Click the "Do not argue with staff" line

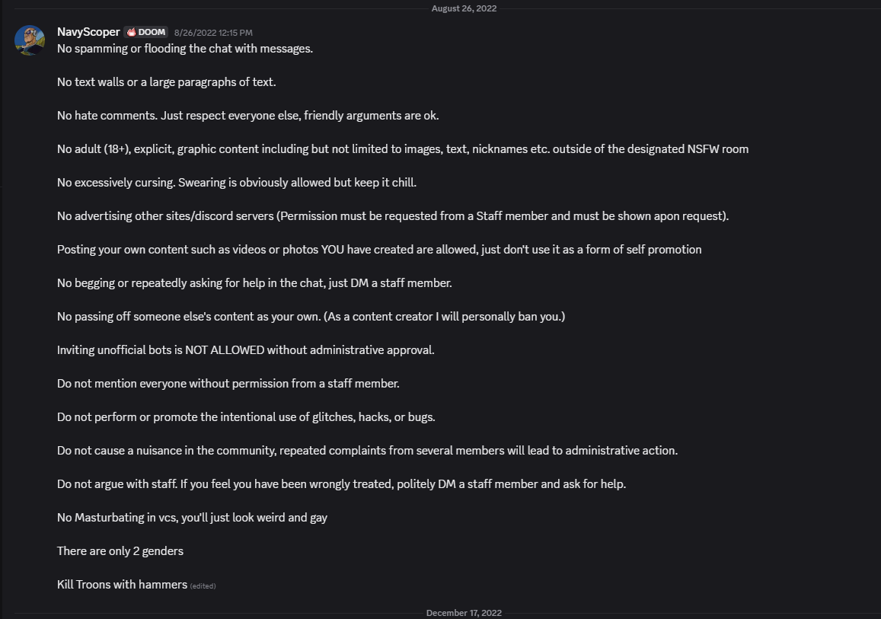point(341,484)
